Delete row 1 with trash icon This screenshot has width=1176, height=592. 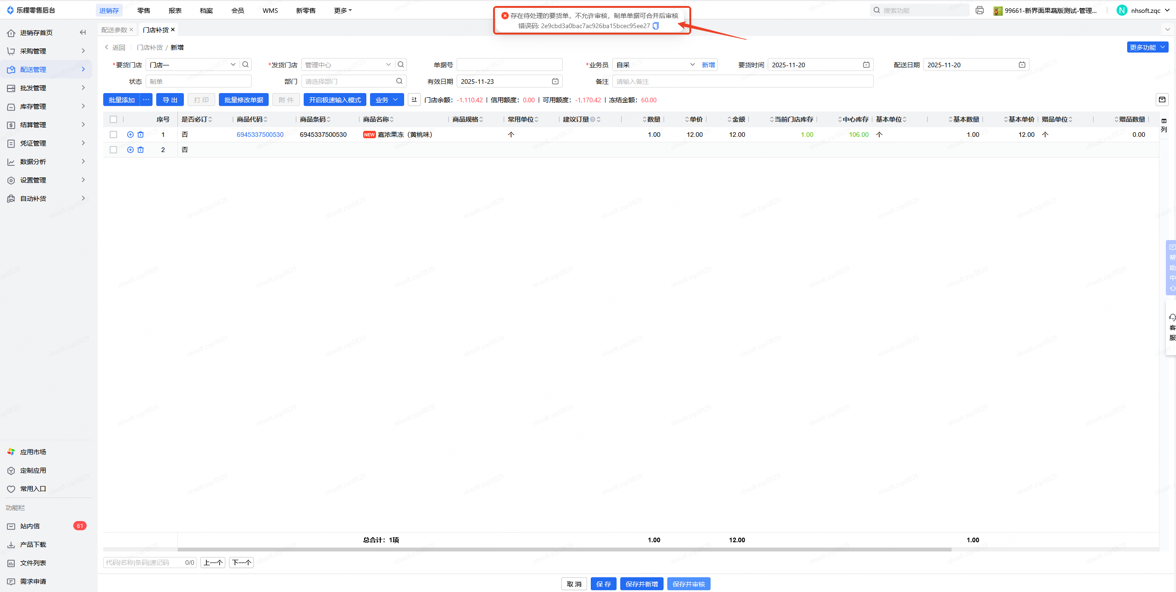141,135
